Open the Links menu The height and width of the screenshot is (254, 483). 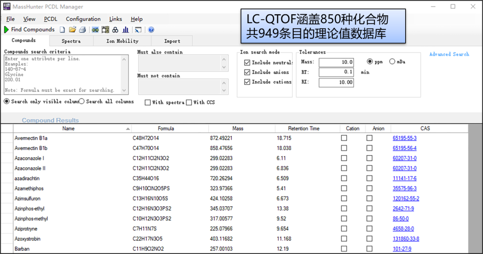pyautogui.click(x=115, y=19)
